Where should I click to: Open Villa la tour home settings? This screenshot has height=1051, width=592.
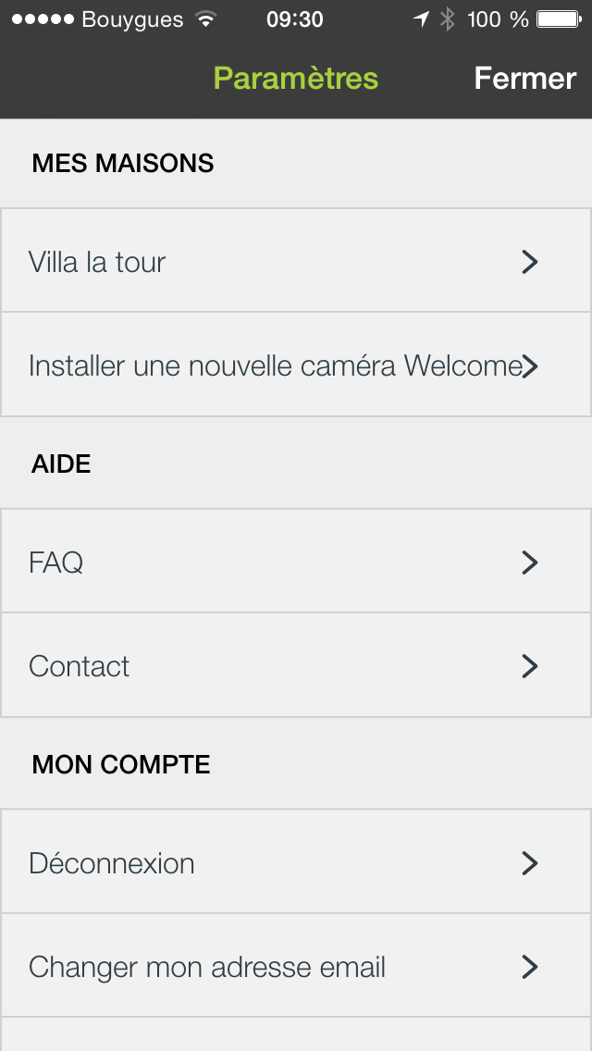tap(97, 263)
